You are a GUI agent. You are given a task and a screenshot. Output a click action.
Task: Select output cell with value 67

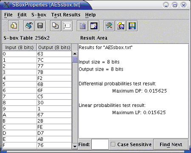click(54, 115)
